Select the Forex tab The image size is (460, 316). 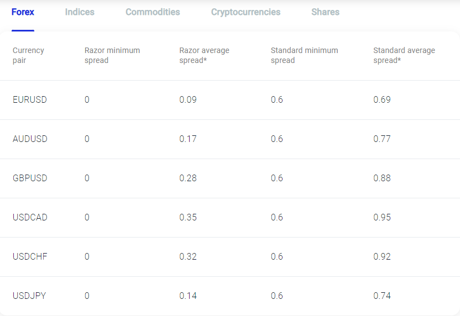click(x=23, y=12)
